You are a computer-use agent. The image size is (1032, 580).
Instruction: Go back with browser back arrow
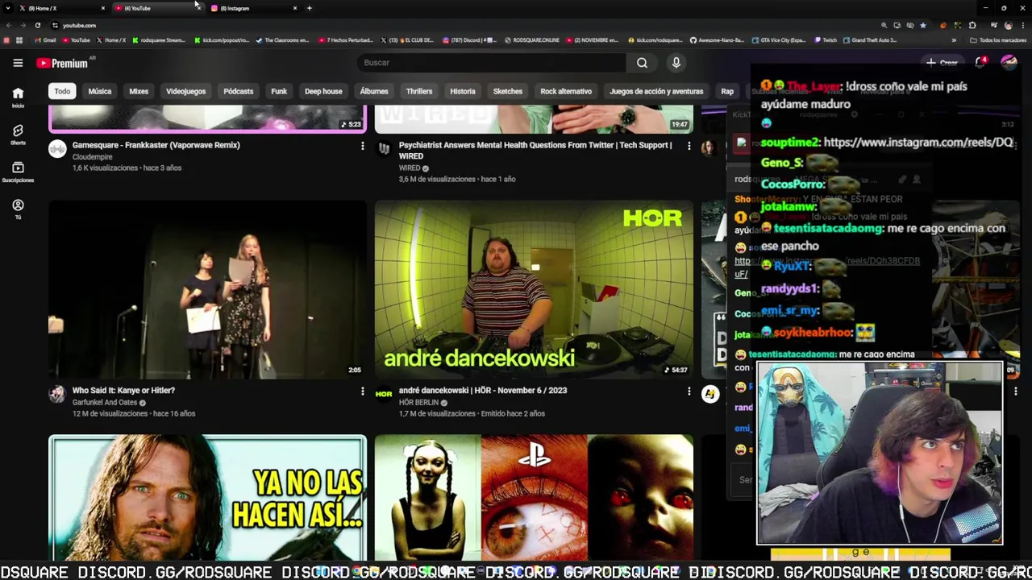(x=8, y=25)
